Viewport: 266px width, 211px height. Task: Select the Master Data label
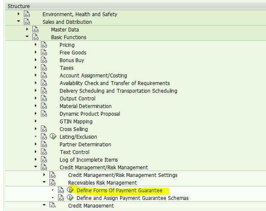tap(65, 30)
